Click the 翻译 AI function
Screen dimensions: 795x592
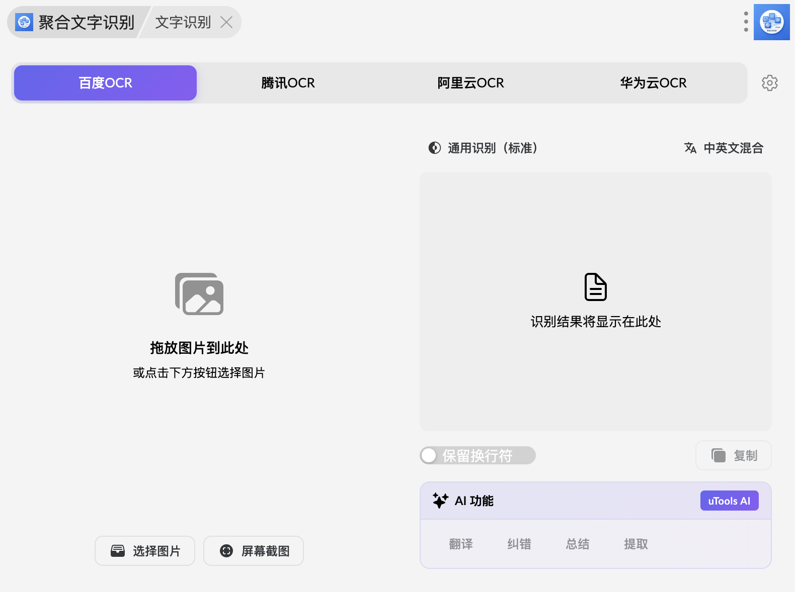[x=461, y=544]
